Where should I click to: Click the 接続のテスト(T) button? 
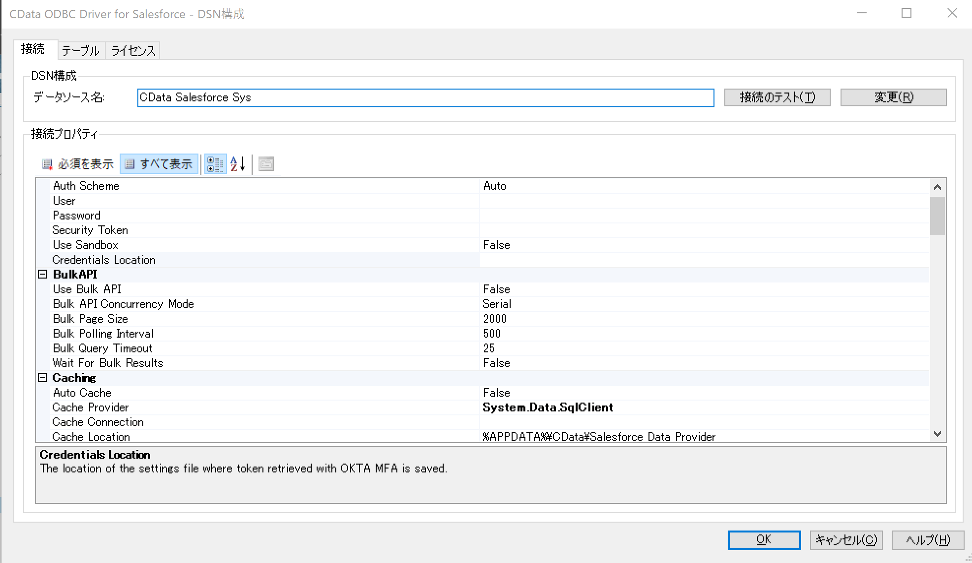point(777,97)
